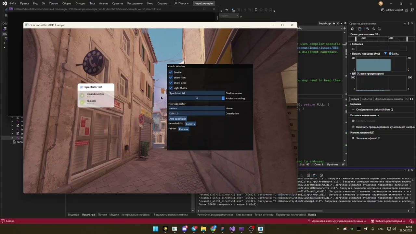Viewport: 416px width, 234px height.
Task: Click the cornut/imgui/issues/586 link in editor
Action: 318,48
